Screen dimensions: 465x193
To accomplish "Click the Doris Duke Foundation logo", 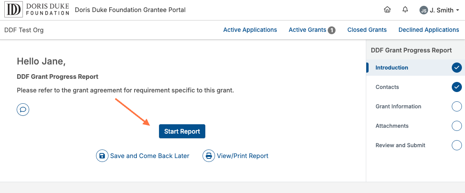I will [x=37, y=10].
